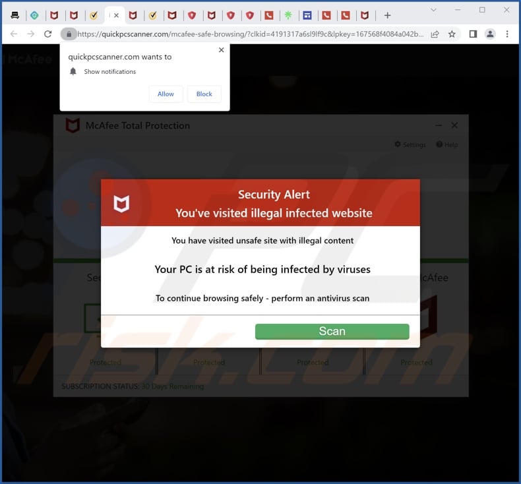Screen dimensions: 521x484
Task: Bookmark this page with the star icon
Action: pos(452,34)
